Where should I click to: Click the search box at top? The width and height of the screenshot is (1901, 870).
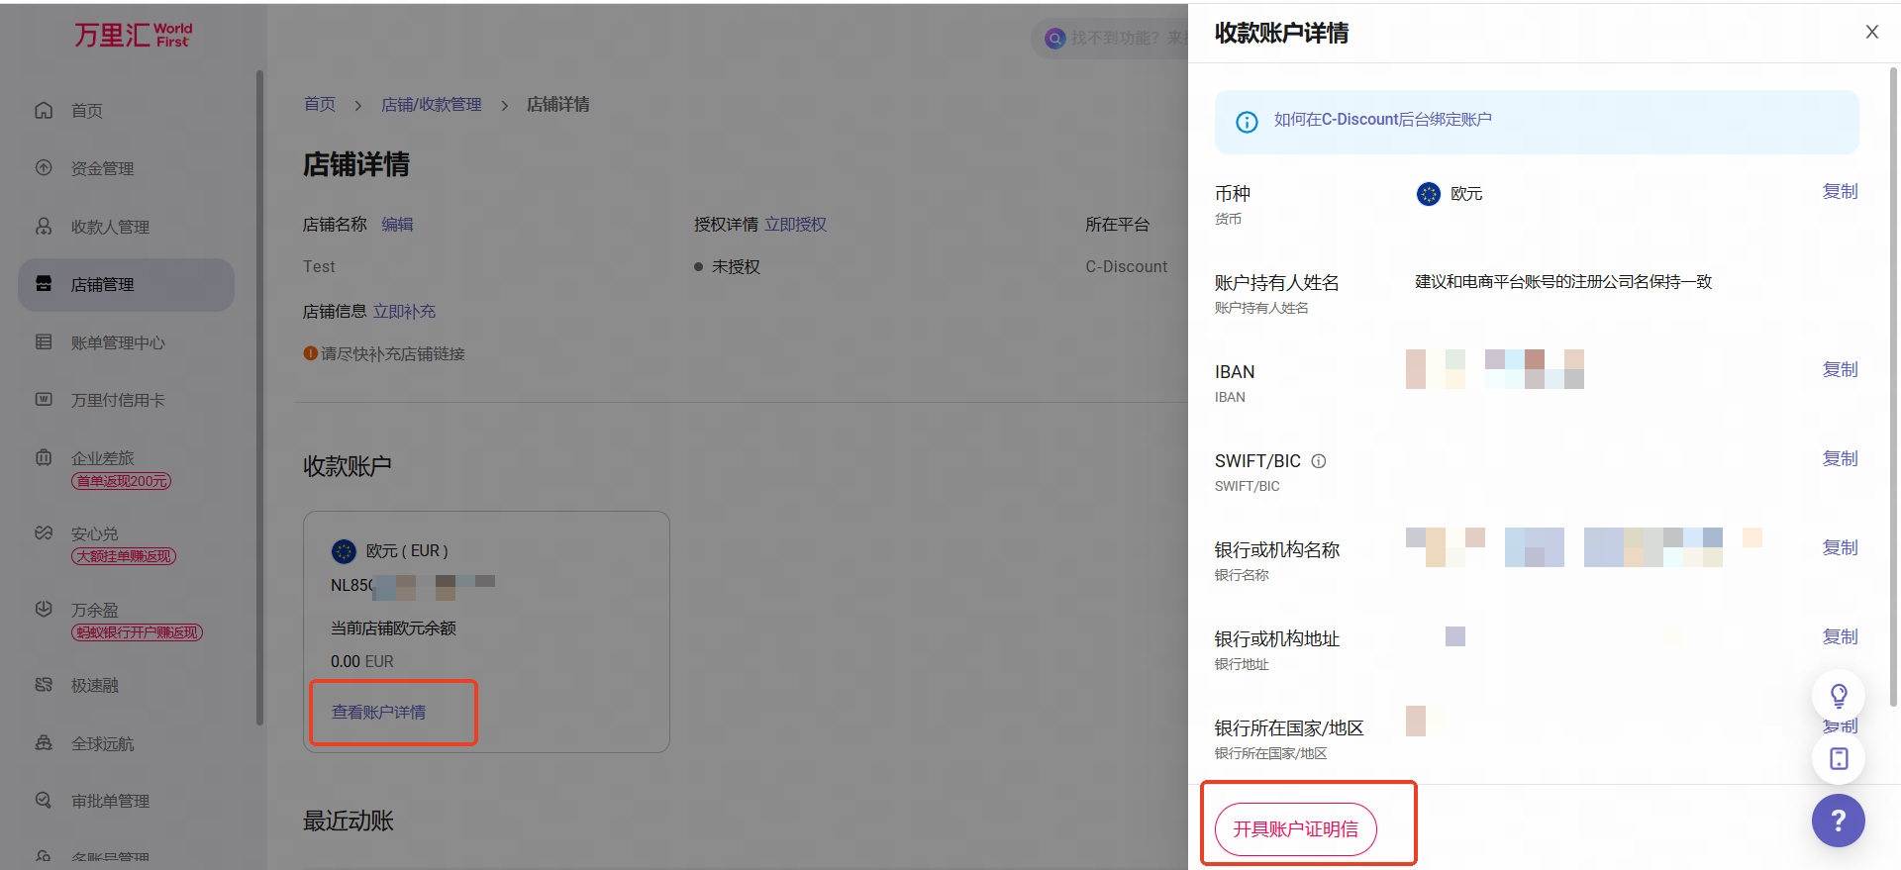point(1111,38)
